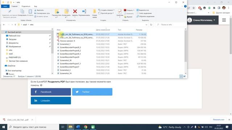Image resolution: width=232 pixels, height=130 pixels.
Task: Open the Файл ribbon tab
Action: 5,6
